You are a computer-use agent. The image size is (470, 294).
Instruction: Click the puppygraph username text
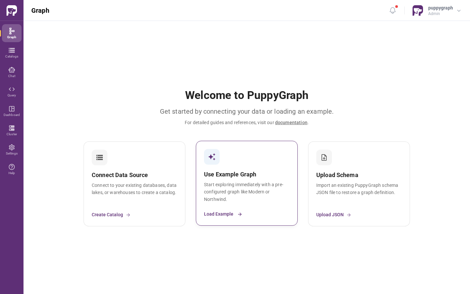pos(440,8)
